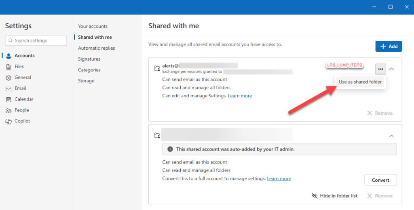Open People settings icon

click(x=8, y=110)
